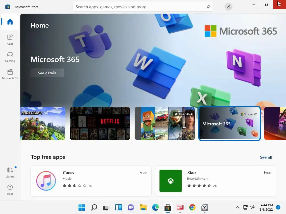Open File Explorer from the taskbar
Screen dimensions: 286x214
point(143,207)
